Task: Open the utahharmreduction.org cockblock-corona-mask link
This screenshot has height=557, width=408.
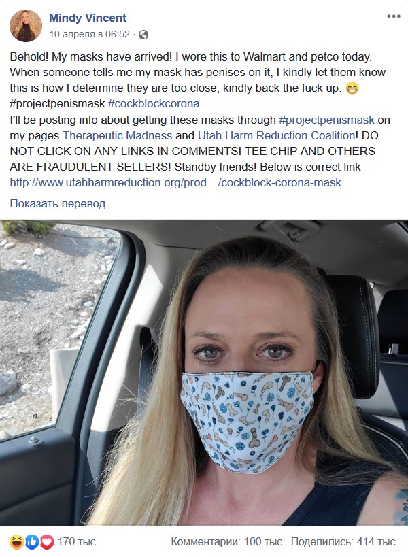Action: pos(175,182)
